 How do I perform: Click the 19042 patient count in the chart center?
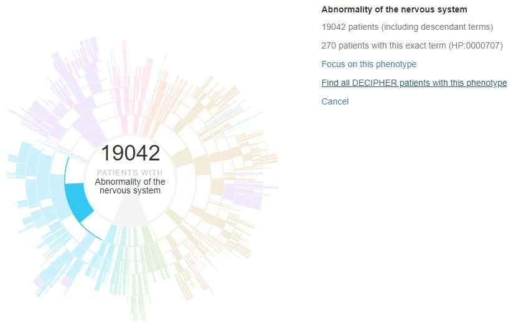[x=131, y=153]
